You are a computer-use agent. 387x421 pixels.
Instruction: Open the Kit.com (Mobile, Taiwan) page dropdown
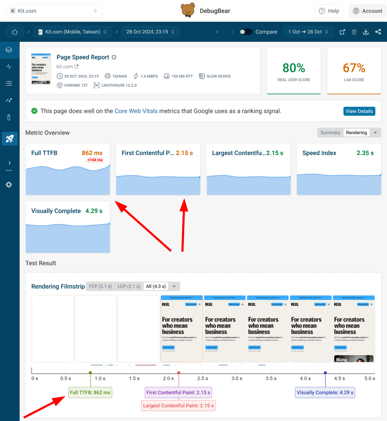coord(73,32)
